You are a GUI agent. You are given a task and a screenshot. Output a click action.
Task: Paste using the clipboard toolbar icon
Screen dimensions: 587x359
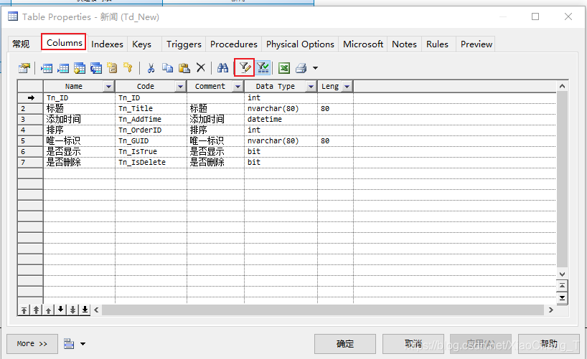184,67
